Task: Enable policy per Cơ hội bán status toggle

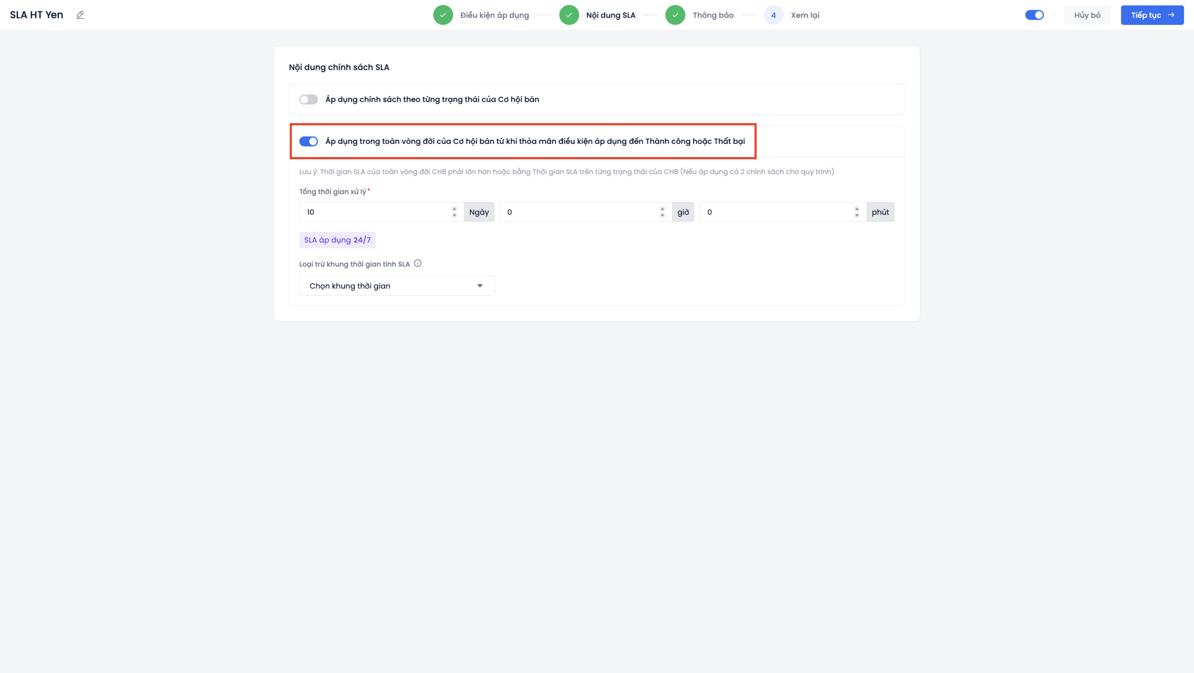Action: pyautogui.click(x=308, y=99)
